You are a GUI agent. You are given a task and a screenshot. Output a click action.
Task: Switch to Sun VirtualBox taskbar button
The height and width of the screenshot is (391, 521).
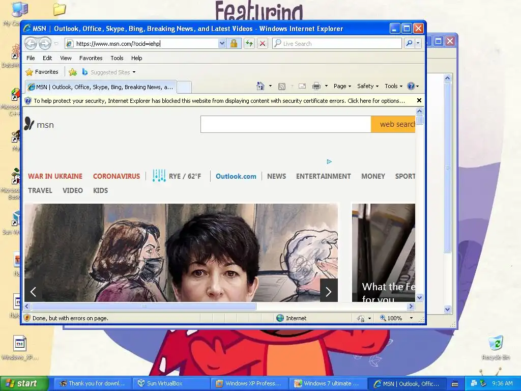(171, 383)
